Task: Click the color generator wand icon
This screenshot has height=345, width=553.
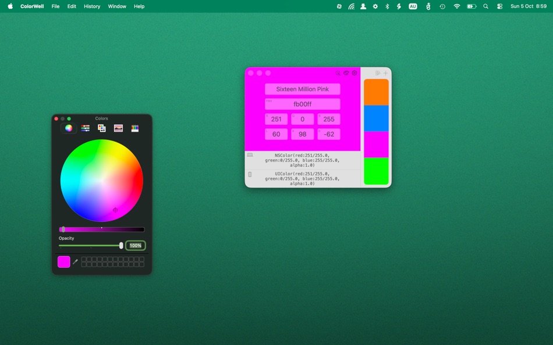Action: [x=338, y=73]
